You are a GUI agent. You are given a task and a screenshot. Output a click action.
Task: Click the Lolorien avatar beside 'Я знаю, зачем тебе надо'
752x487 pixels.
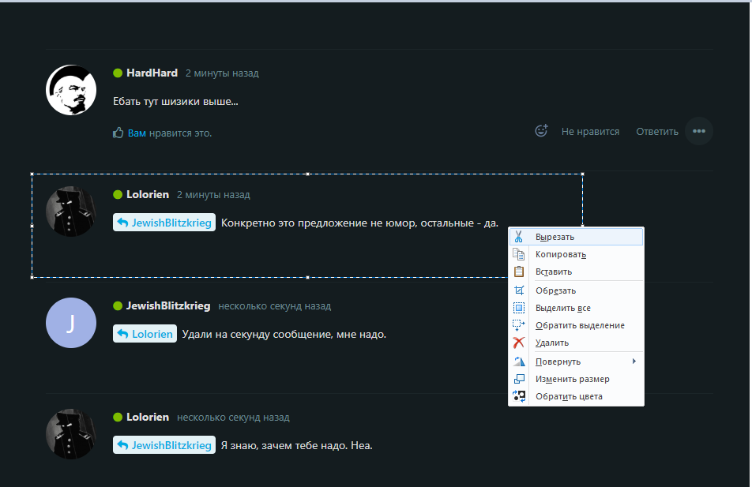(71, 434)
